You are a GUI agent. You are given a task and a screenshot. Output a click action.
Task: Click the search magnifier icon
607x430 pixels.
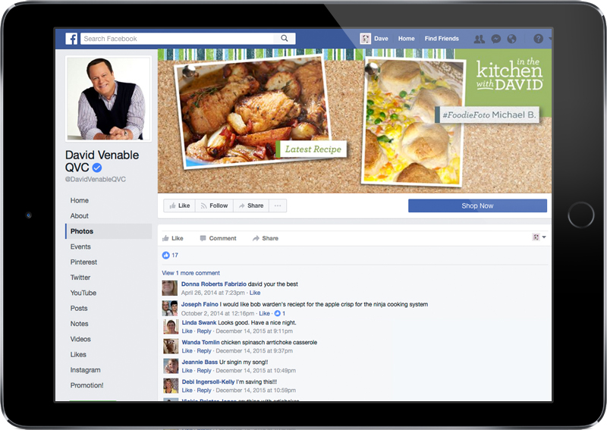284,39
